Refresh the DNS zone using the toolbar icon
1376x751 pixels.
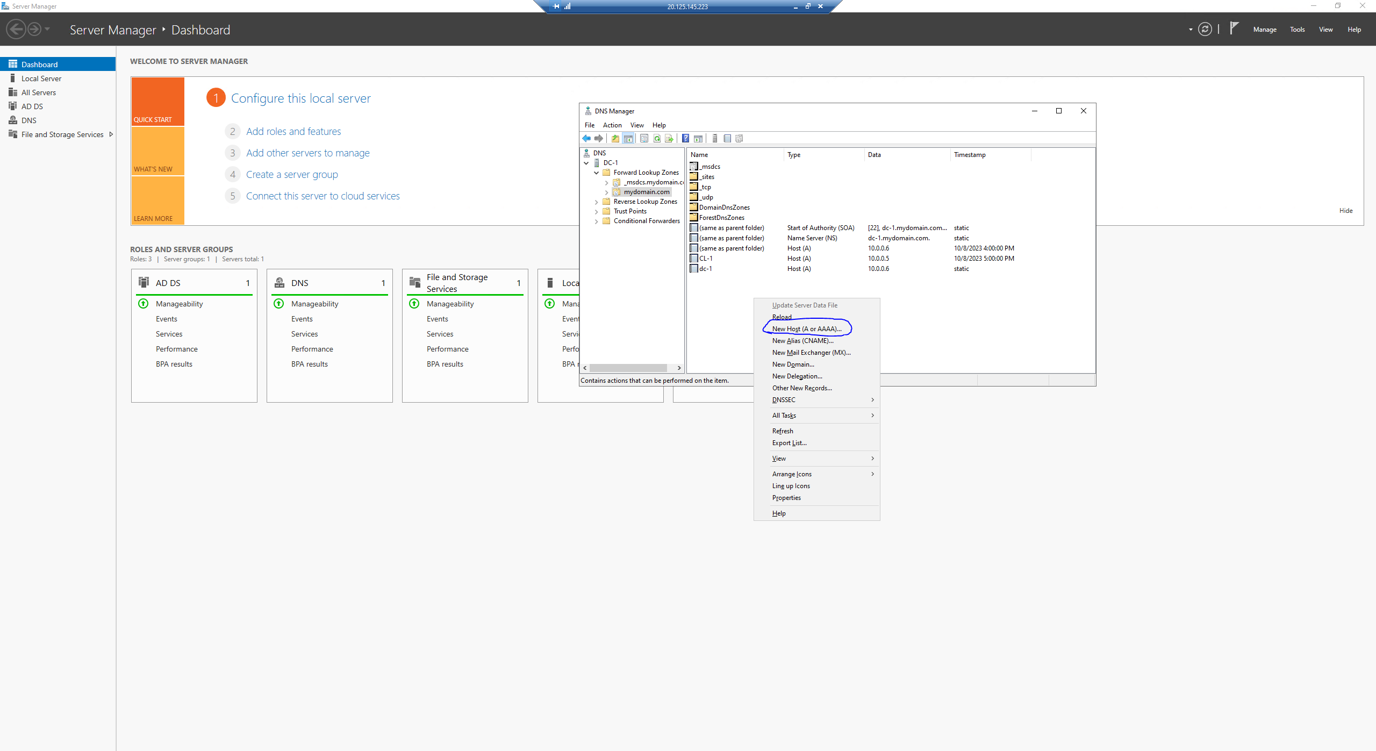click(x=657, y=139)
